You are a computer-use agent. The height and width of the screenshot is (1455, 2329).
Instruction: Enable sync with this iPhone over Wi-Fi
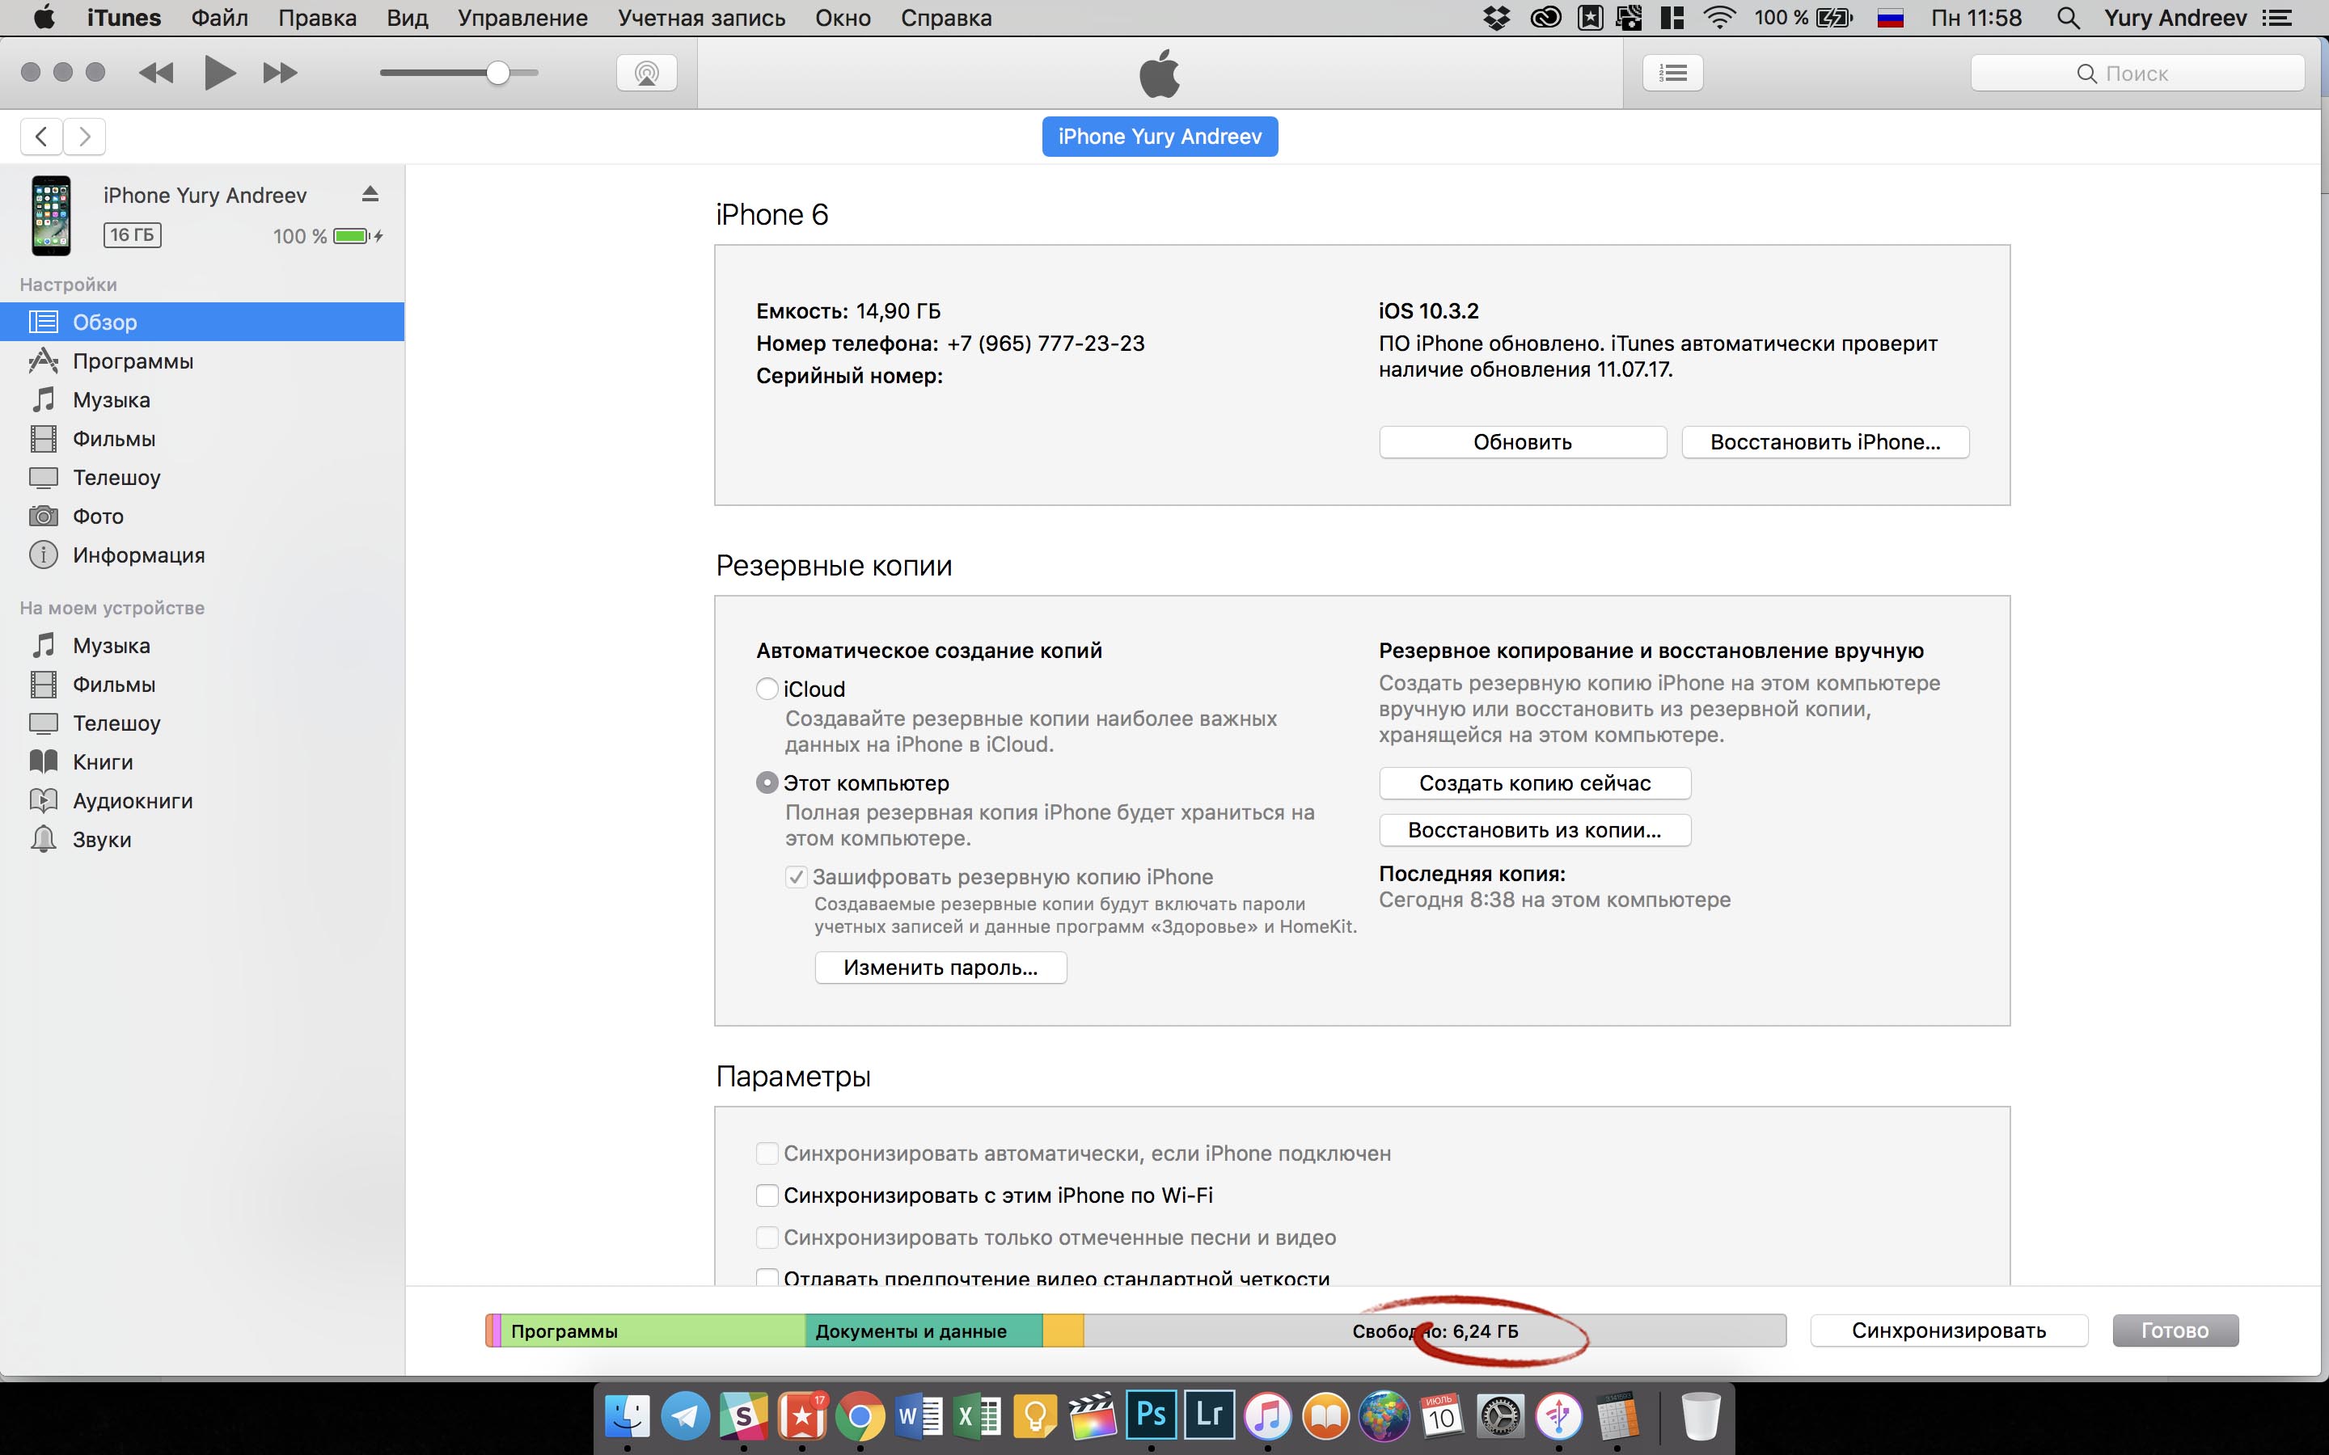(x=767, y=1196)
